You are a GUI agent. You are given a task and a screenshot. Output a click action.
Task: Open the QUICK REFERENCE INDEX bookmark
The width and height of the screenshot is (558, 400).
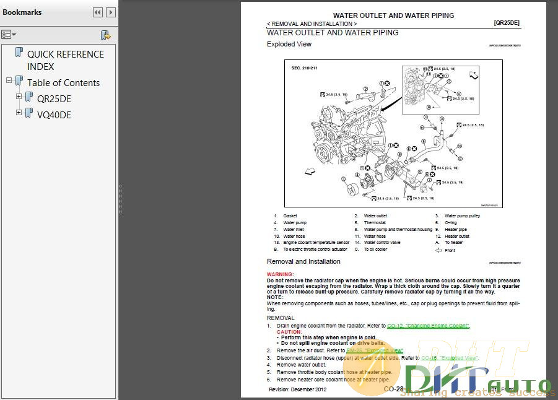tap(66, 61)
